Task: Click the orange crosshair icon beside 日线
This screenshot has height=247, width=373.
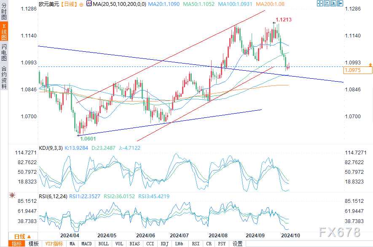Action: [x=81, y=4]
